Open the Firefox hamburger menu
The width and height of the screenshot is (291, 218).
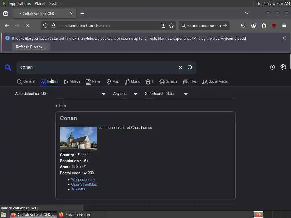[x=284, y=26]
